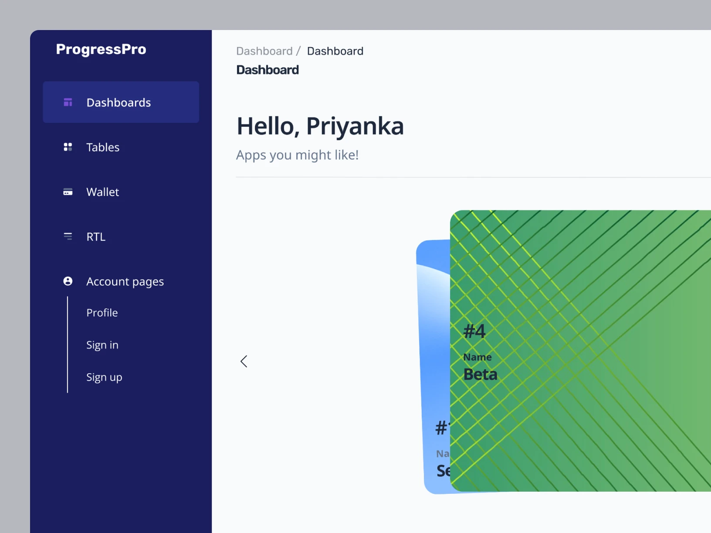Image resolution: width=711 pixels, height=533 pixels.
Task: Go to the Sign up page
Action: [104, 377]
